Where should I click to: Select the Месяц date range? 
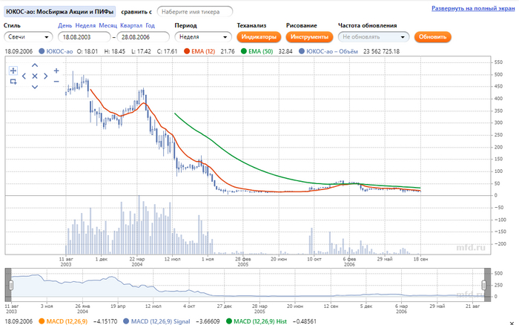(108, 25)
